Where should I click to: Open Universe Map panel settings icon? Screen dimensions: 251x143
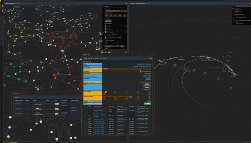point(126,4)
